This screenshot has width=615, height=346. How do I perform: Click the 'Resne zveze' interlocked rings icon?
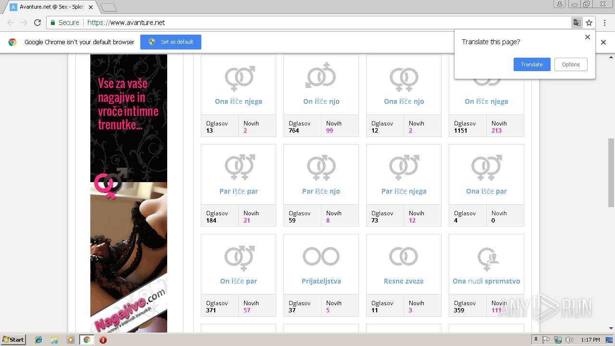[404, 256]
